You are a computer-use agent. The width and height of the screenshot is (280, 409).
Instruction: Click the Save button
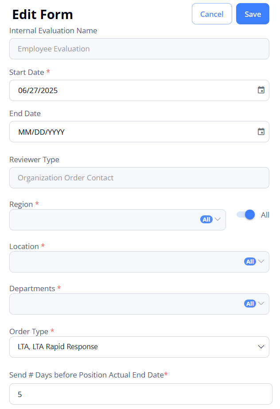253,14
